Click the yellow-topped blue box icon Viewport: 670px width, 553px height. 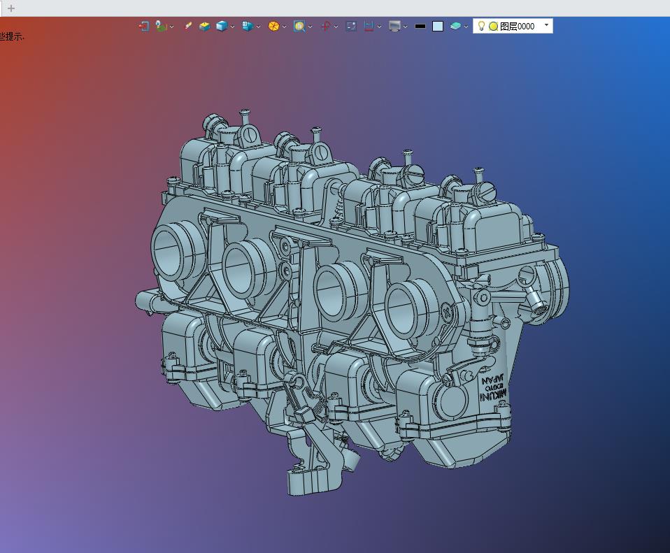pos(205,26)
